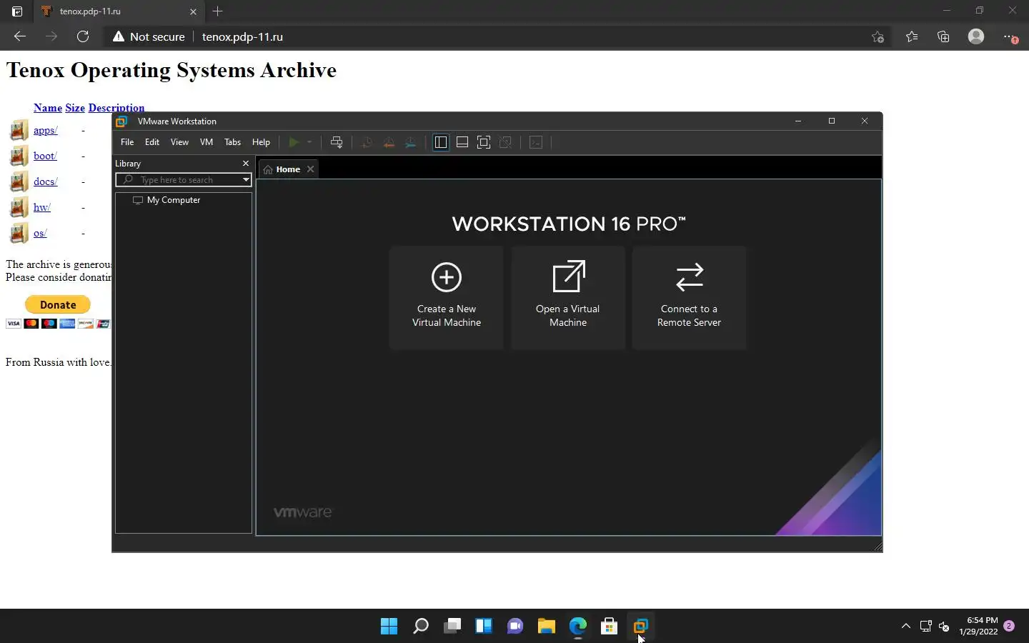The width and height of the screenshot is (1029, 643).
Task: Open the View menu in VMware
Action: point(179,142)
